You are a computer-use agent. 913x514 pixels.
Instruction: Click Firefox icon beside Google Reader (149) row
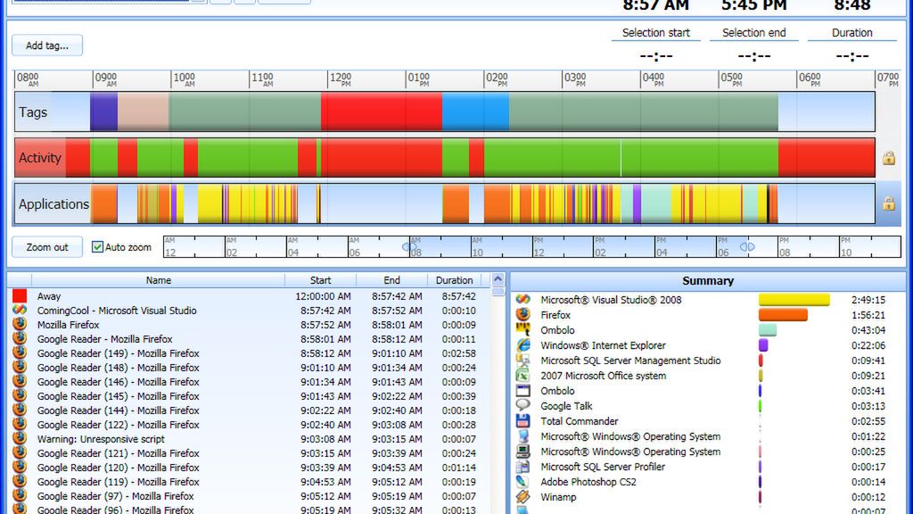click(20, 352)
